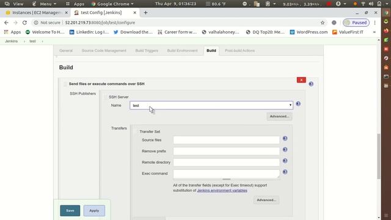
Task: Show more bookmarks with the overflow chevron
Action: tap(375, 32)
